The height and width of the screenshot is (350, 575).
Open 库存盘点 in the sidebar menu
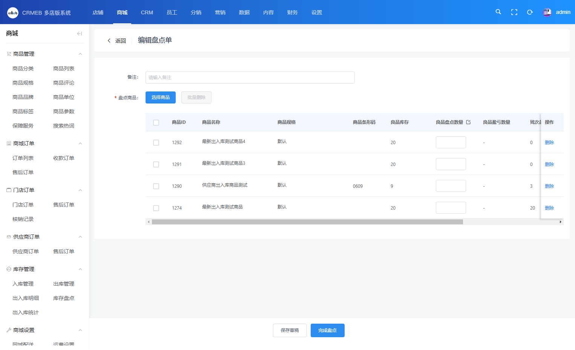pyautogui.click(x=64, y=298)
